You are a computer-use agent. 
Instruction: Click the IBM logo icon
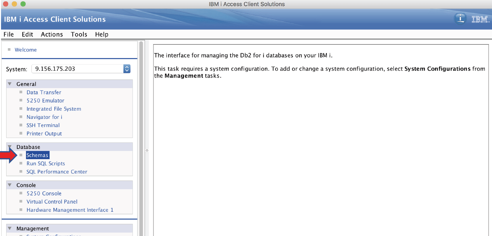point(480,19)
